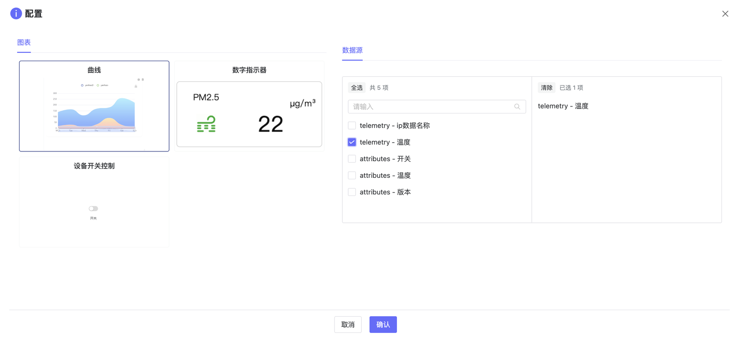
Task: Tick the attributes - 温度 checkbox
Action: [x=352, y=176]
